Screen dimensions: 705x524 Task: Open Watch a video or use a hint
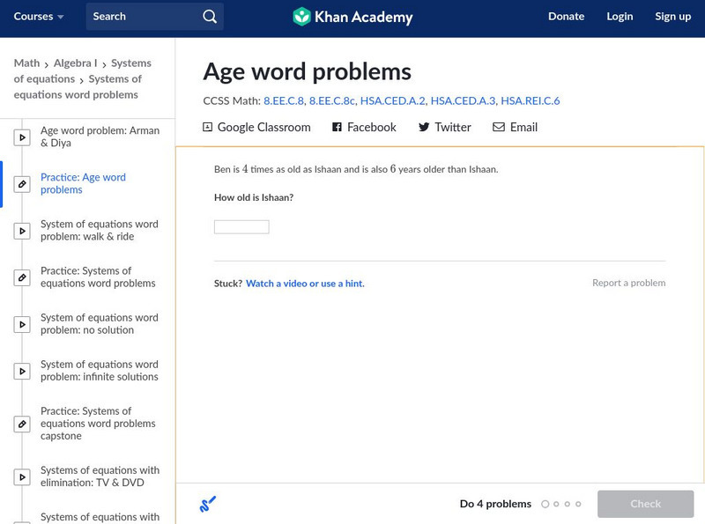305,284
